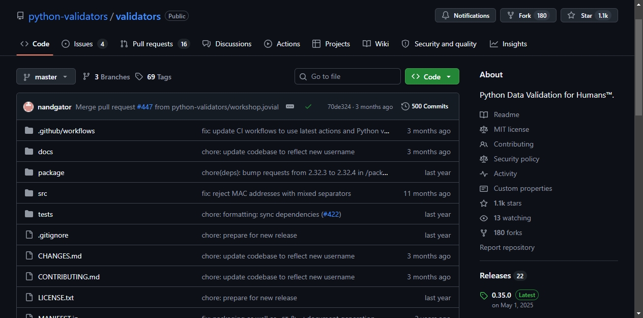Open the CHANGES.md file
The image size is (643, 318).
tap(60, 256)
